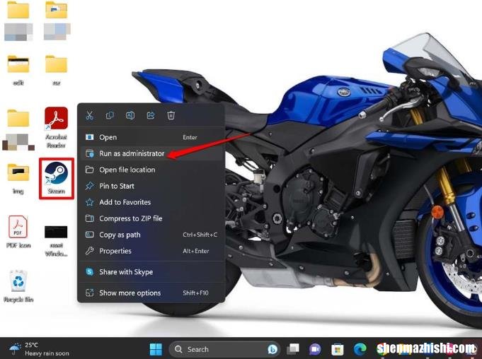Choose Add to Favorites
The image size is (482, 359).
(x=151, y=202)
